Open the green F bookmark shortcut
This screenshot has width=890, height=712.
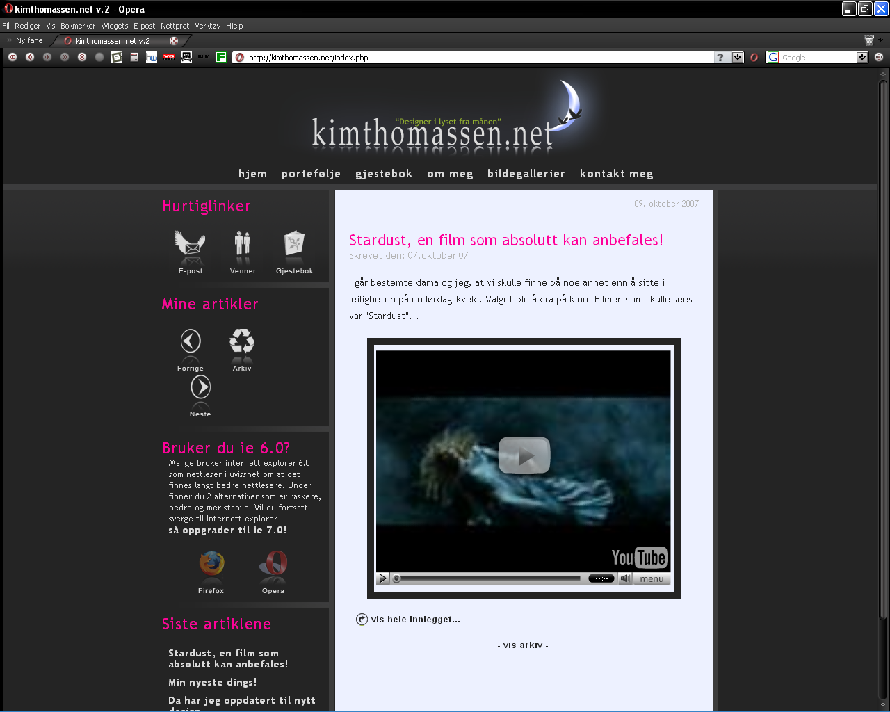coord(221,57)
